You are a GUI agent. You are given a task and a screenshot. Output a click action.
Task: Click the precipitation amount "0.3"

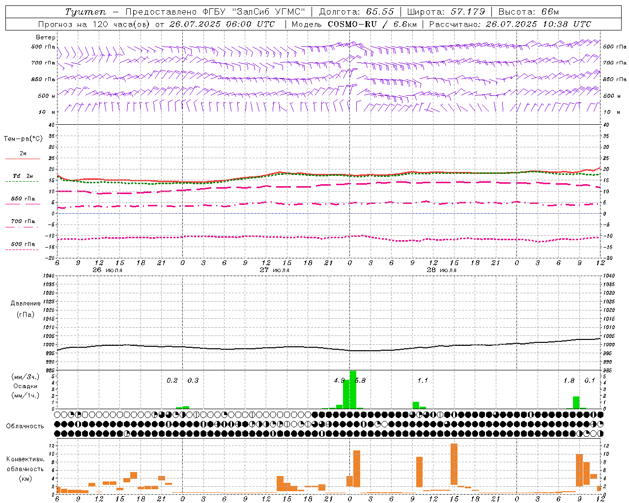193,381
